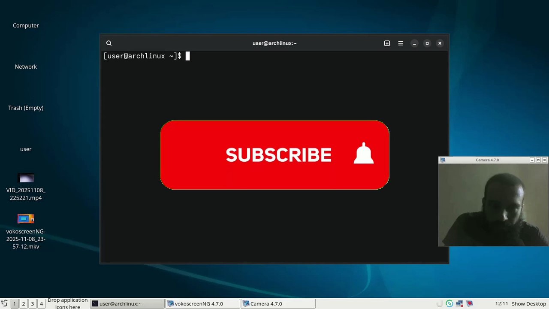
Task: Select the Network desktop icon
Action: [26, 67]
